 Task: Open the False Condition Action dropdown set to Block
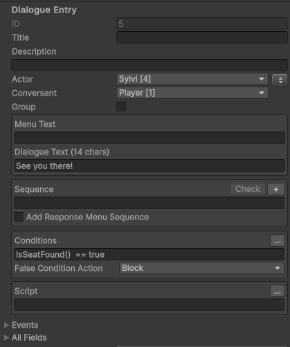201,268
